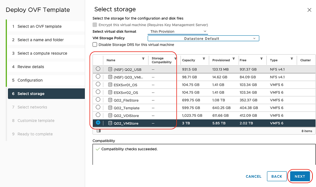
Task: Click datastore icon for Q02_VMStore
Action: 110,123
